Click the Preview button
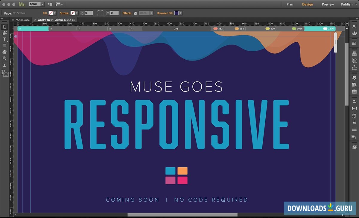 coord(328,4)
